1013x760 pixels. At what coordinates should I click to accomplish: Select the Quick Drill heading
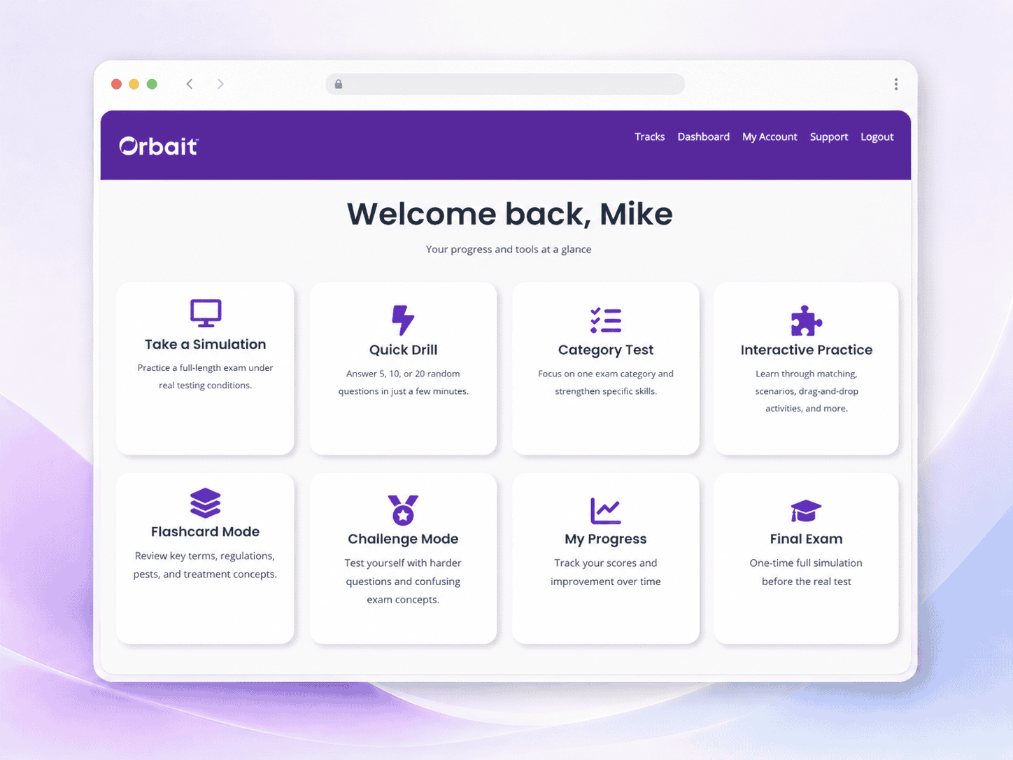[x=403, y=350]
